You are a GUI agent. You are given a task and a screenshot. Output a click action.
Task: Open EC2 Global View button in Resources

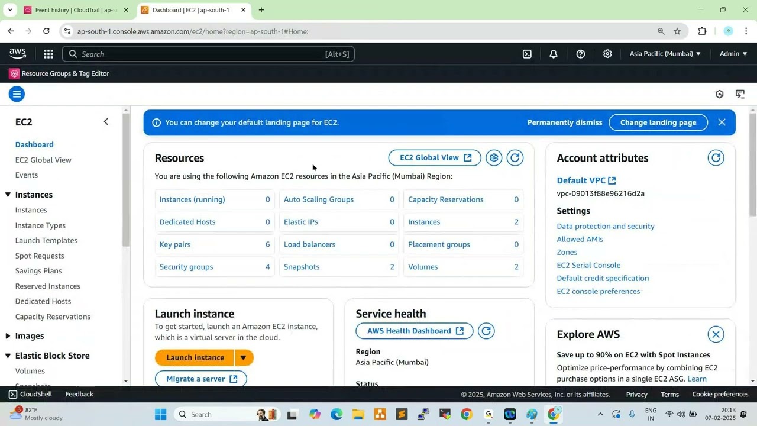click(x=435, y=158)
